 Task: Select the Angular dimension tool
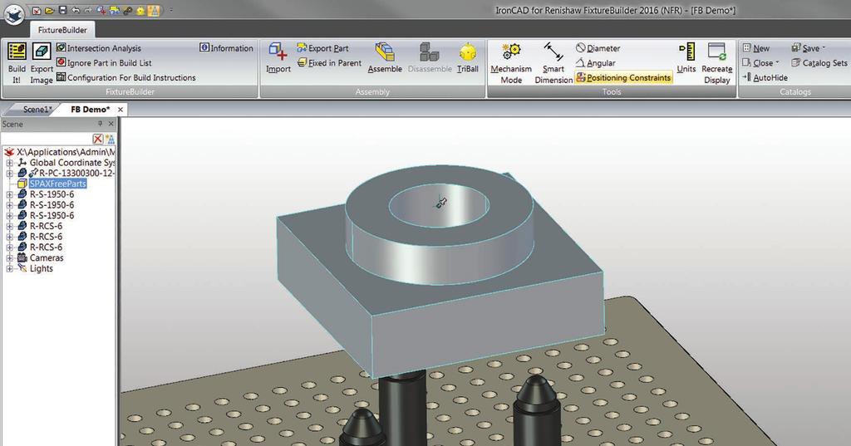tap(595, 63)
